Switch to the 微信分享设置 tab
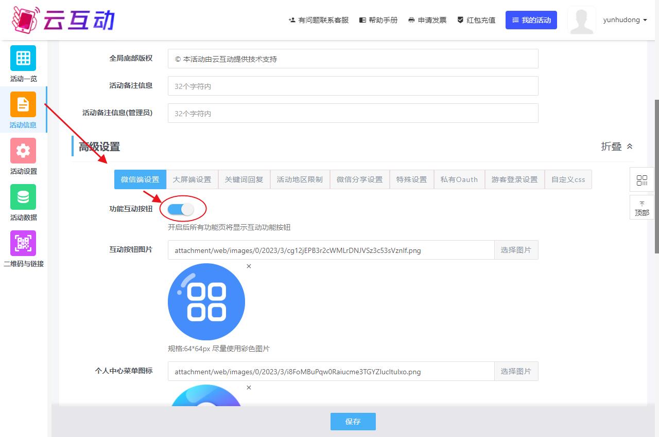The height and width of the screenshot is (437, 659). click(359, 179)
